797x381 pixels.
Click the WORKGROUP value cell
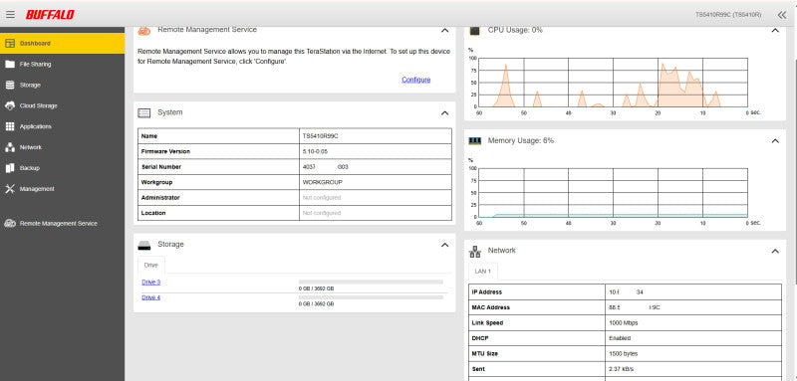(x=376, y=182)
